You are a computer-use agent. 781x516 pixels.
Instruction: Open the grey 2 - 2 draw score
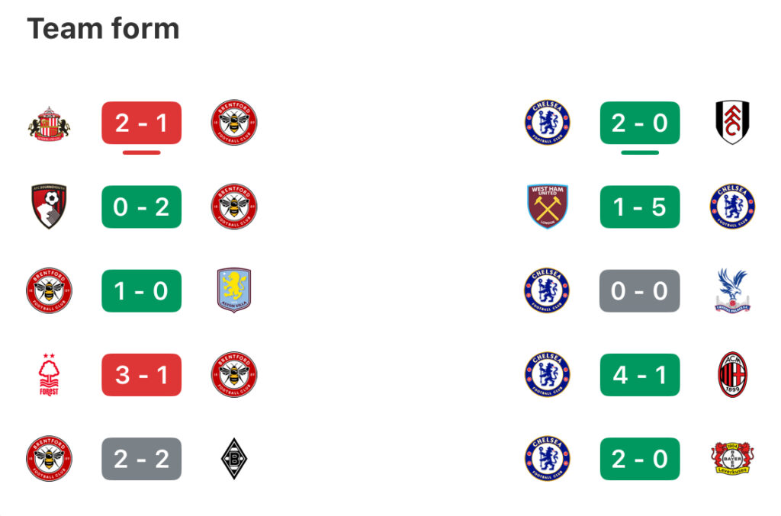pyautogui.click(x=141, y=459)
